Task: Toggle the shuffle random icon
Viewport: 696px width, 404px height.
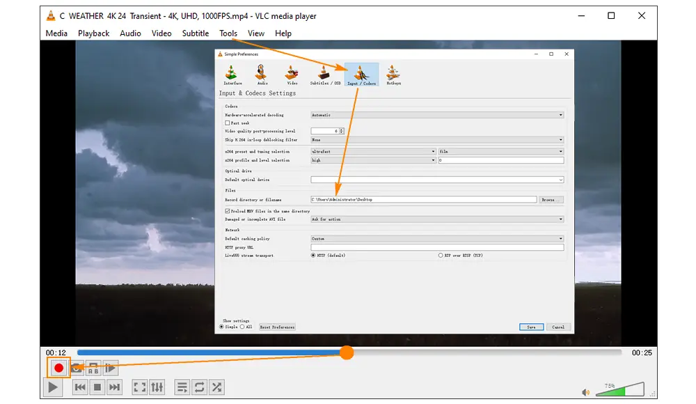Action: click(216, 387)
